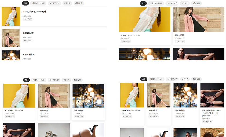Open テキスト配置 title in the three-column layout
This screenshot has height=137, width=226.
pos(79,111)
